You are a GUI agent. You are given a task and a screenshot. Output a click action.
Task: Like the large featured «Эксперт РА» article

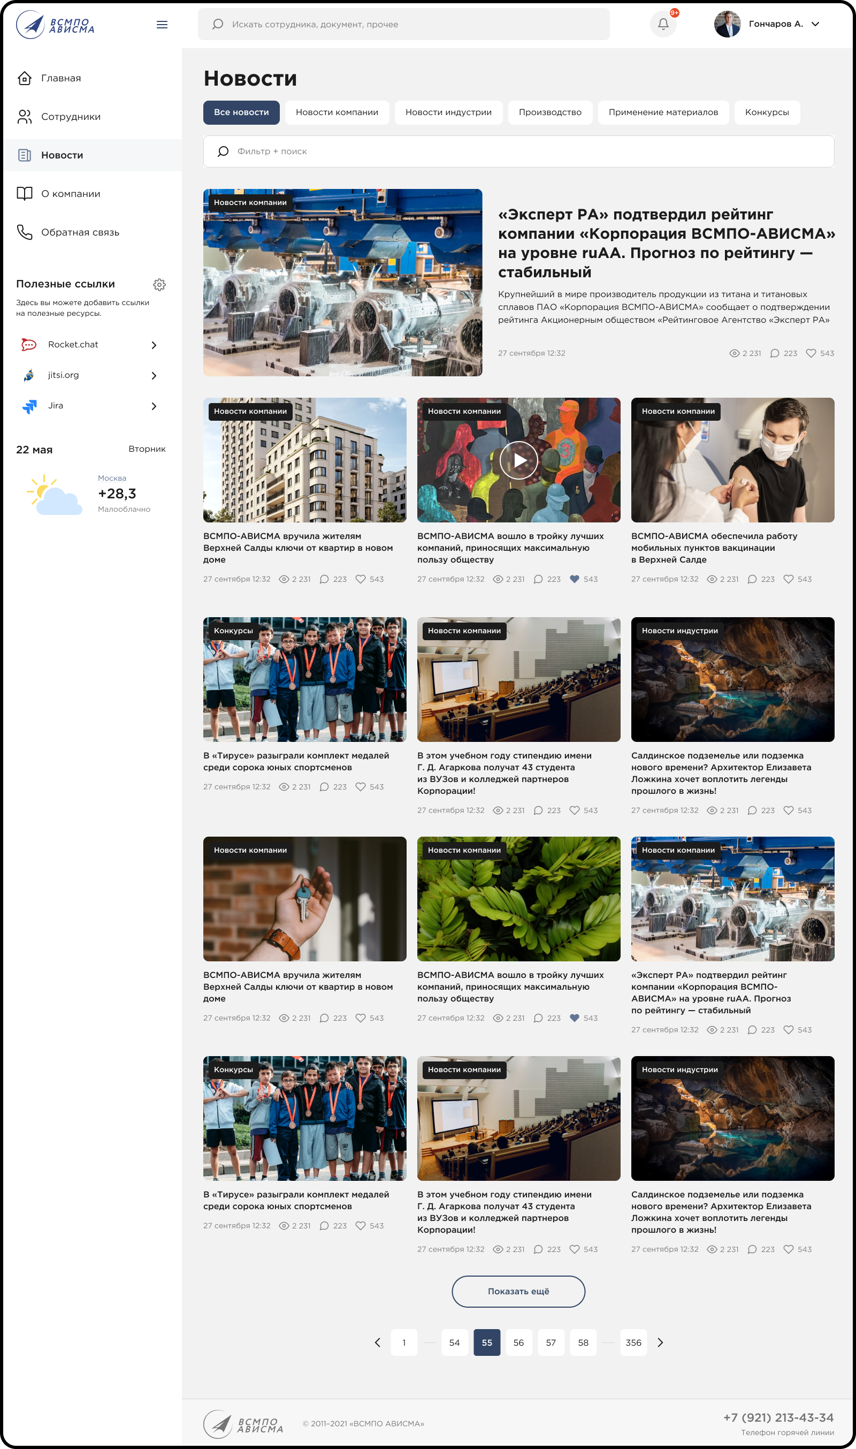(811, 353)
